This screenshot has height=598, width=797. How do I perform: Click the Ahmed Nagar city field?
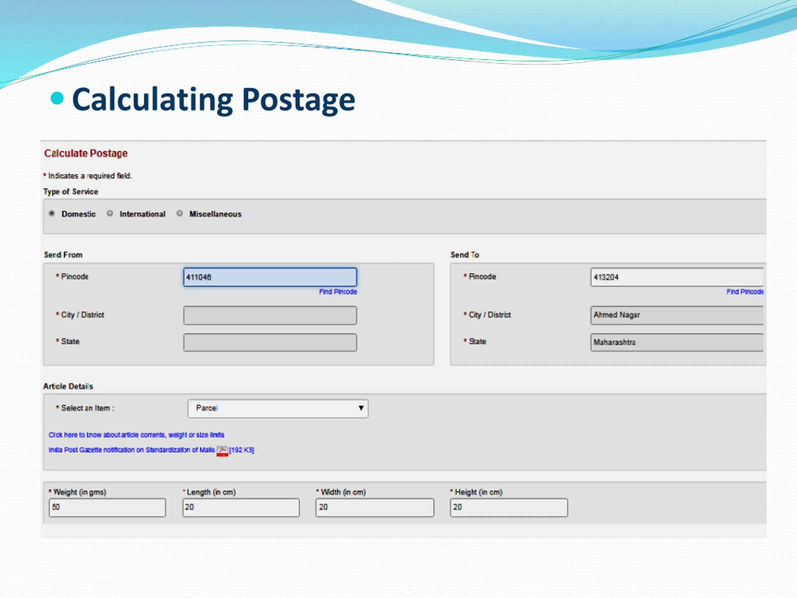(x=677, y=316)
